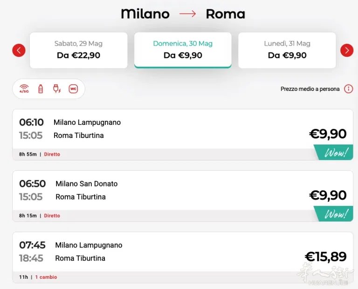Choose the 06:50 Milano San Donato trip
Screen dimensions: 358x289
163,190
